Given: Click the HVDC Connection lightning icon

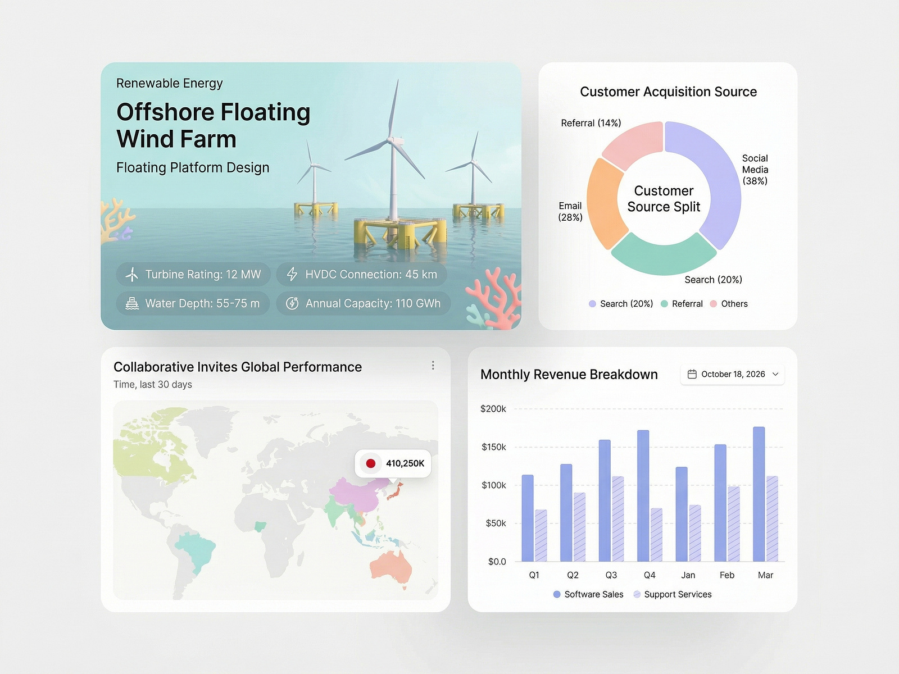Looking at the screenshot, I should click(292, 274).
